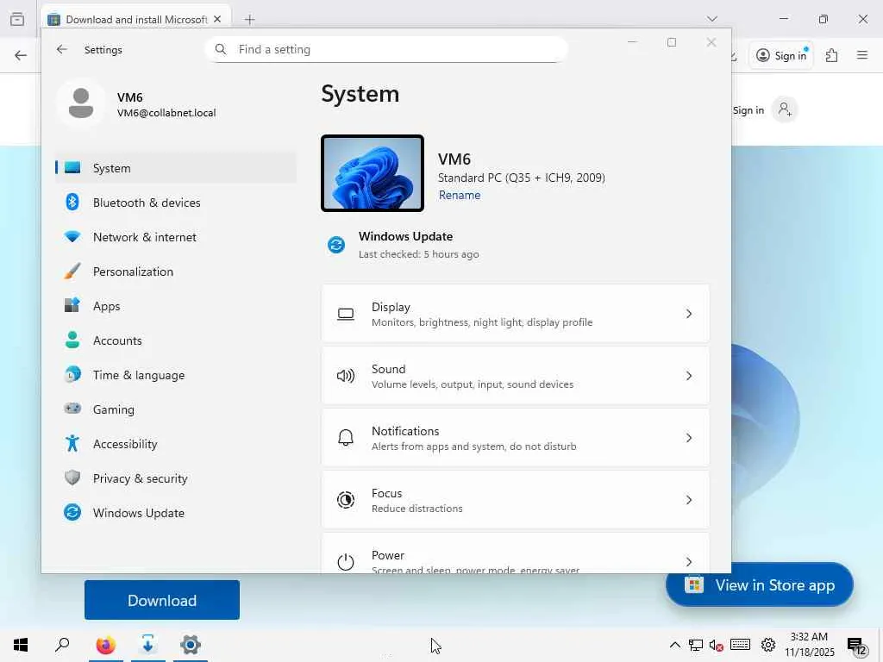Open Accounts settings
Viewport: 883px width, 662px height.
pos(176,340)
